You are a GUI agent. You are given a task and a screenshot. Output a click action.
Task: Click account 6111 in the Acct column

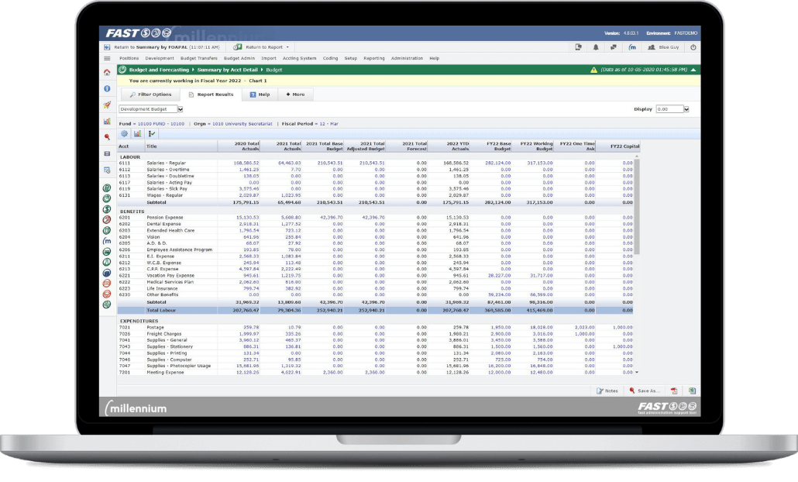(x=125, y=164)
